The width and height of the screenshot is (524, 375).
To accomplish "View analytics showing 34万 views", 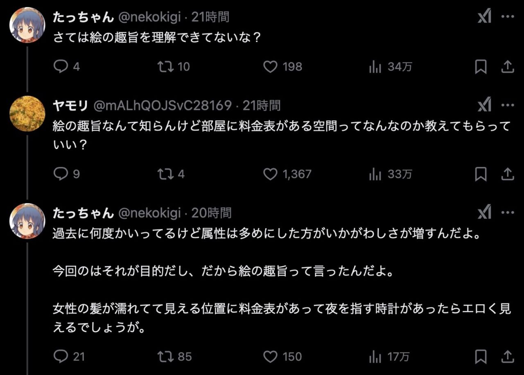I will (375, 67).
